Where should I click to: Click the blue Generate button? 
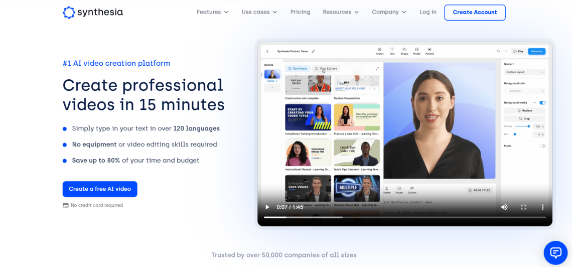[536, 51]
